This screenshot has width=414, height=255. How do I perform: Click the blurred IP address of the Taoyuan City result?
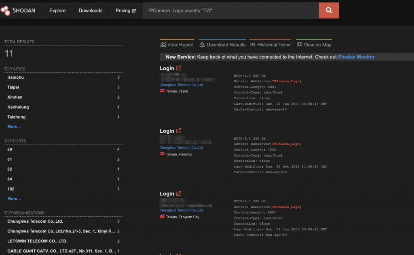point(186,203)
